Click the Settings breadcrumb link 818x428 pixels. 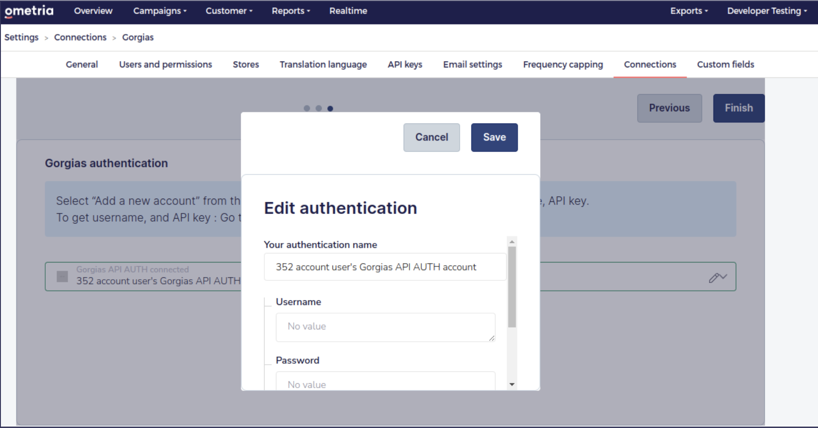(x=21, y=37)
